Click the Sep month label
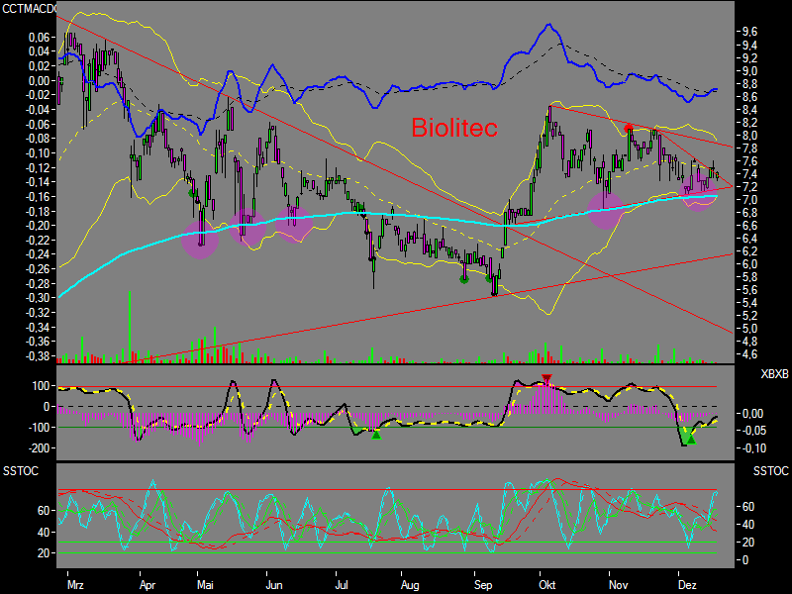The width and height of the screenshot is (792, 594). coord(483,585)
